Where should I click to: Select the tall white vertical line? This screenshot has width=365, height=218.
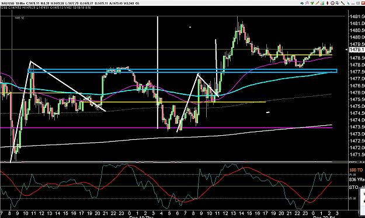(158, 72)
